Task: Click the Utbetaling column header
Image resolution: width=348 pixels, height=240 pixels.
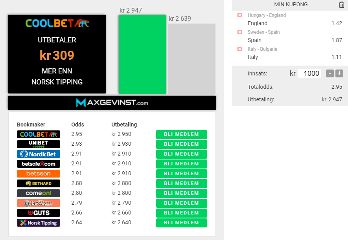Action: coord(124,125)
